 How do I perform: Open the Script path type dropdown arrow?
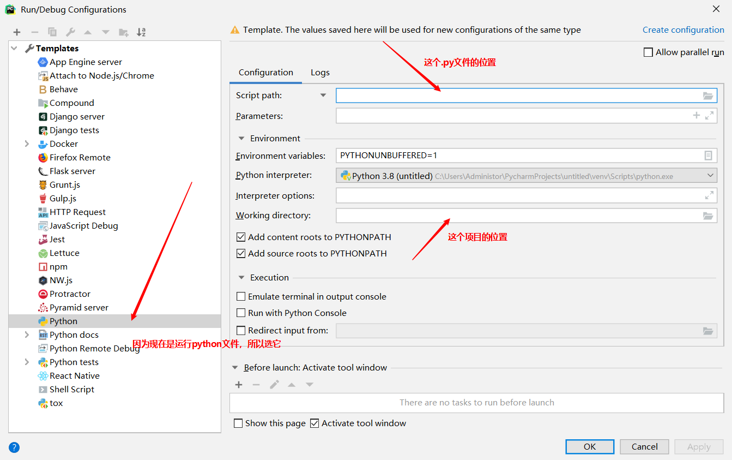(x=323, y=95)
